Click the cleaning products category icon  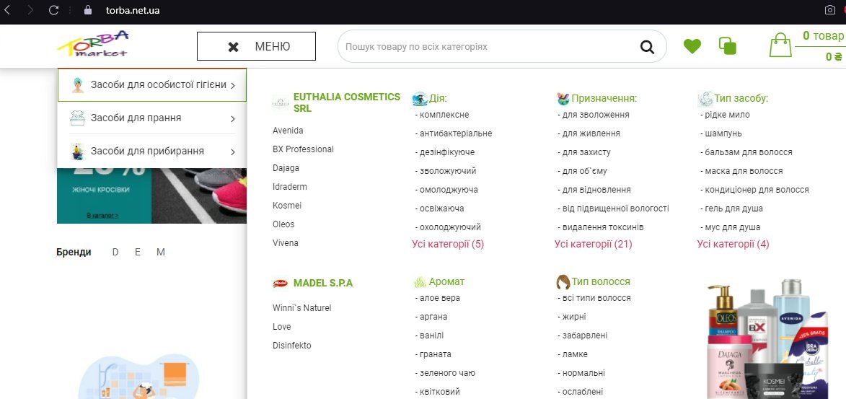[x=78, y=152]
